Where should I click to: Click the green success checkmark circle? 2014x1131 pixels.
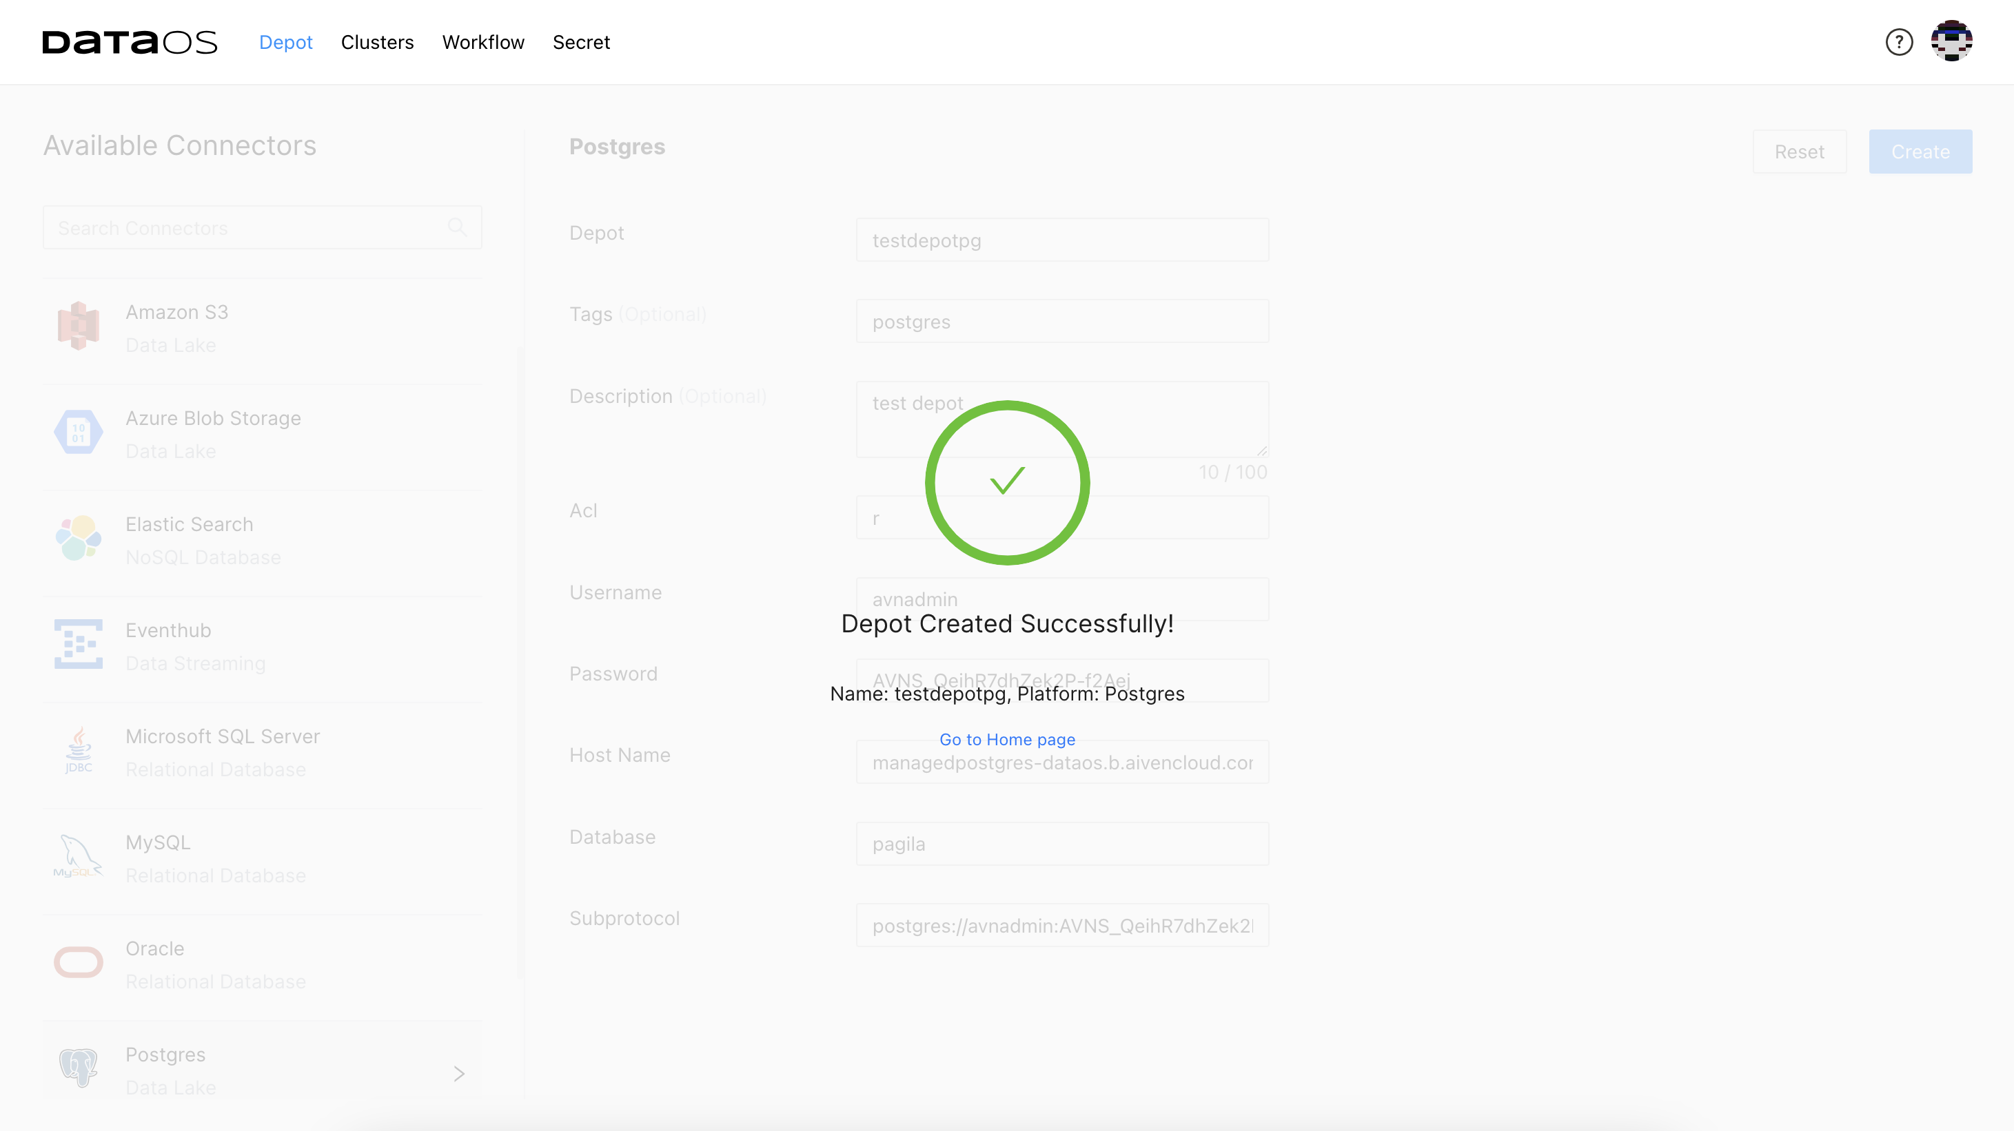(x=1007, y=482)
